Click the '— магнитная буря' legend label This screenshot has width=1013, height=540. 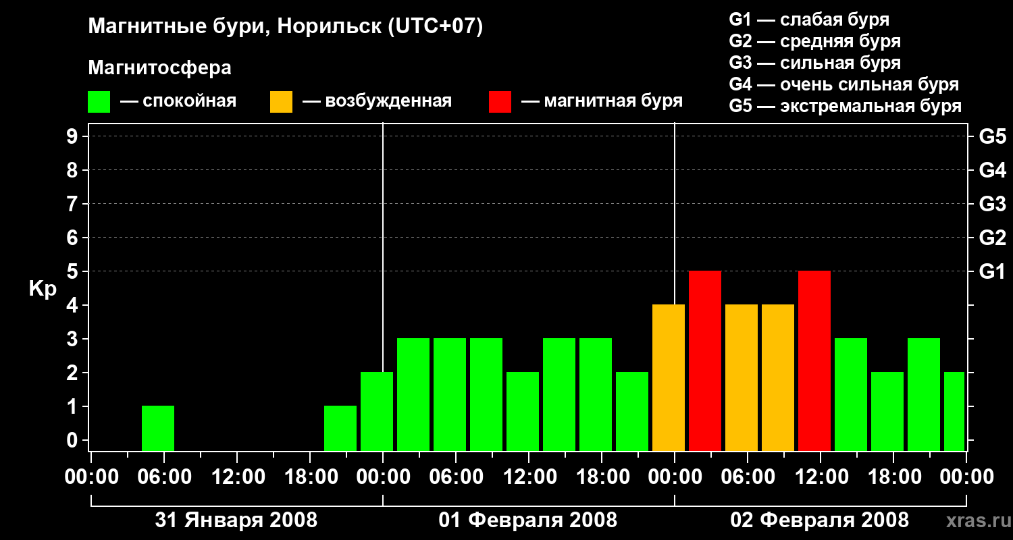[602, 101]
